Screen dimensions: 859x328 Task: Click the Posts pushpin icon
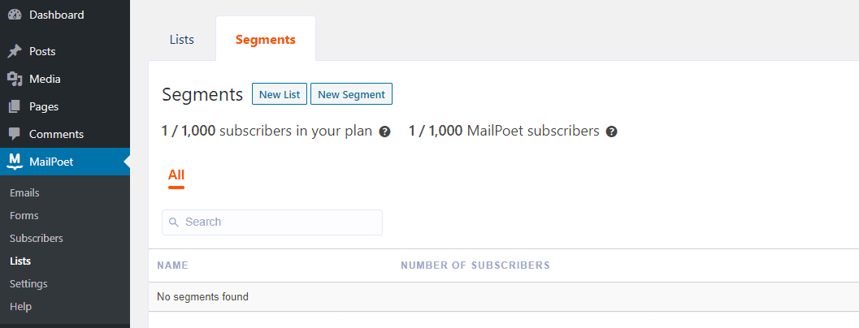(x=15, y=51)
